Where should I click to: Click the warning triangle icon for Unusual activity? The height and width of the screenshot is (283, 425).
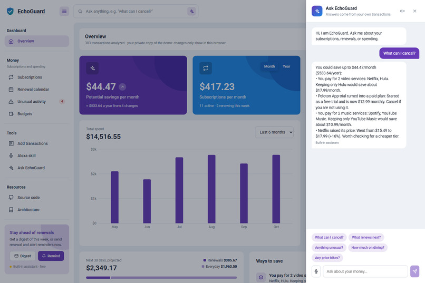[x=11, y=102]
